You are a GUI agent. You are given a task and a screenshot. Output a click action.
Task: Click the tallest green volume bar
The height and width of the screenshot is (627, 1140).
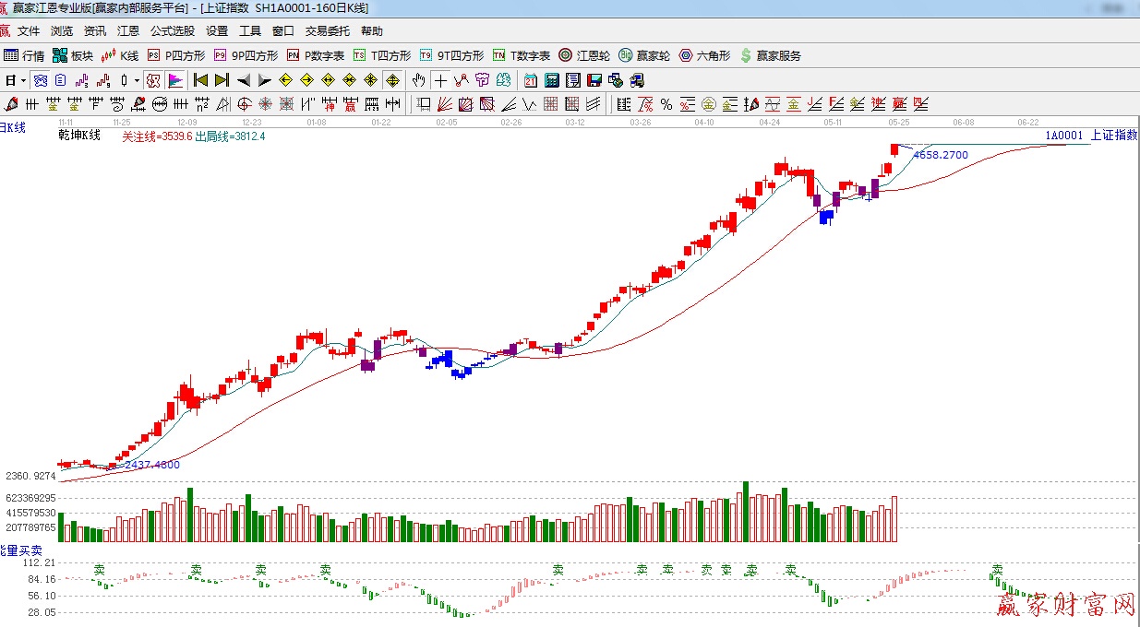pos(745,511)
